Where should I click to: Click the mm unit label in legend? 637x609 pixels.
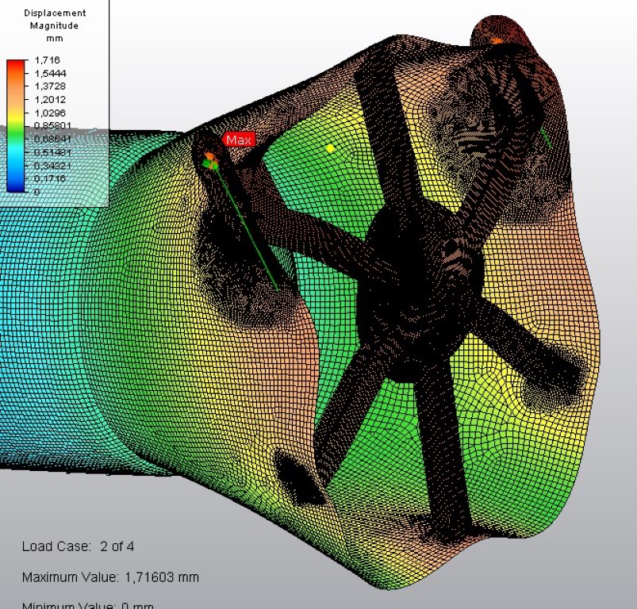[x=55, y=39]
